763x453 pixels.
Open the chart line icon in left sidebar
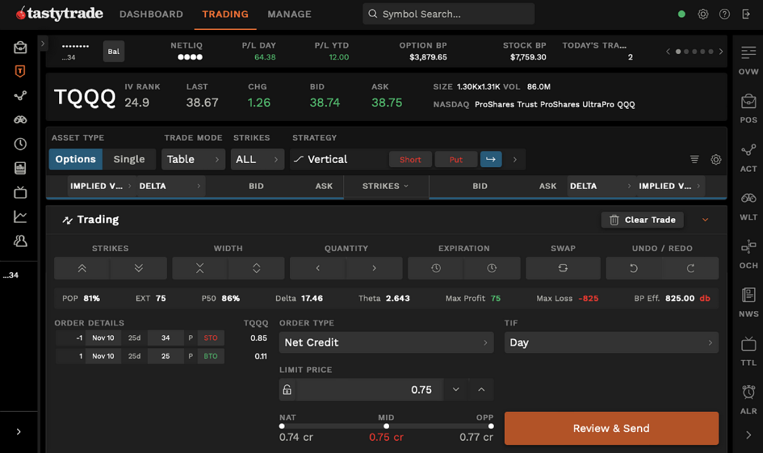coord(20,216)
